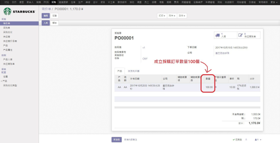Click the purple 入库 receive button
Image resolution: width=280 pixels, height=143 pixels.
tap(46, 23)
